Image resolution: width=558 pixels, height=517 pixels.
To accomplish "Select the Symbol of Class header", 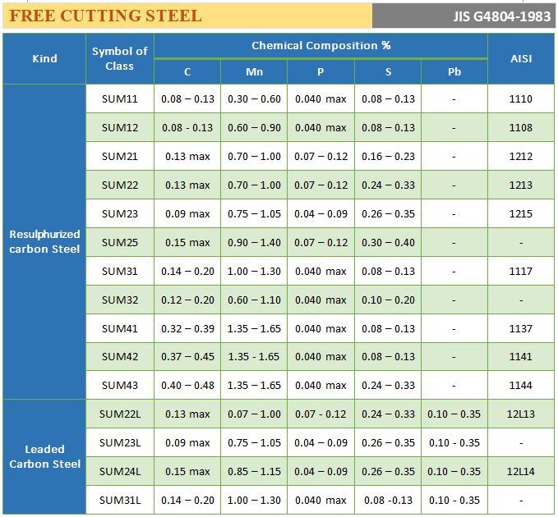I will point(120,58).
